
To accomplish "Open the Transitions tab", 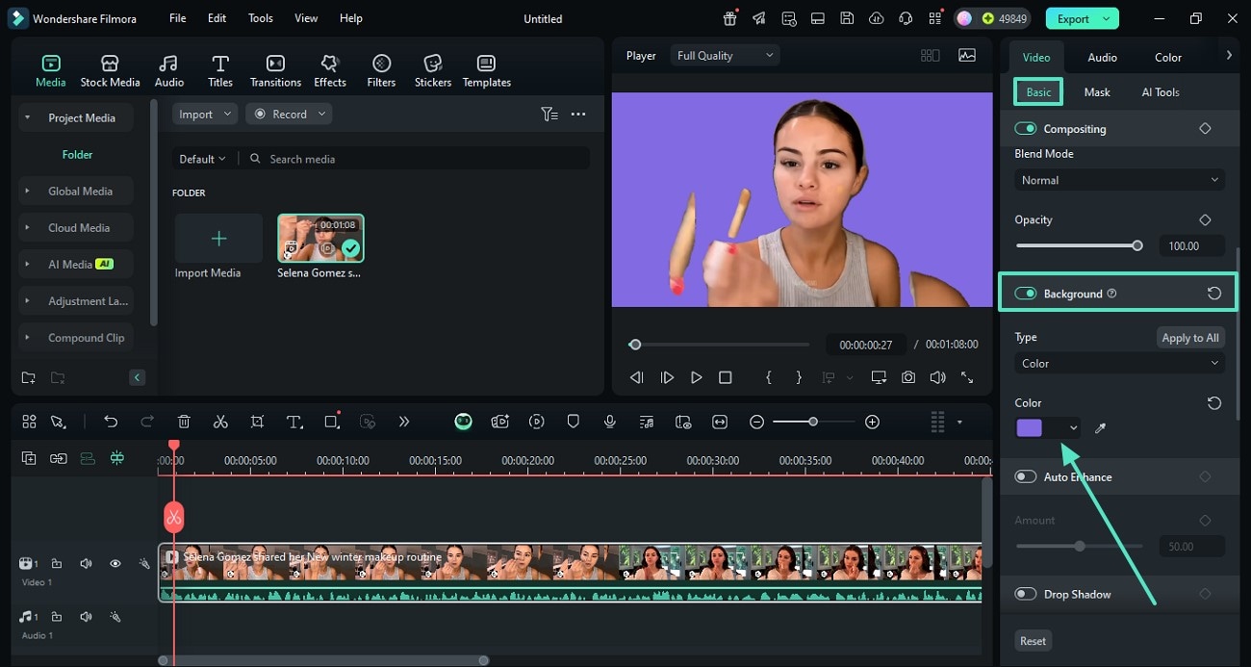I will point(275,71).
